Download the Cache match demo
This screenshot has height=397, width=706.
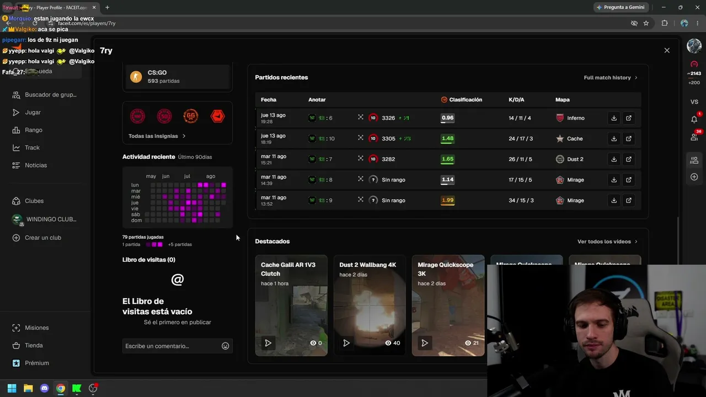(614, 138)
